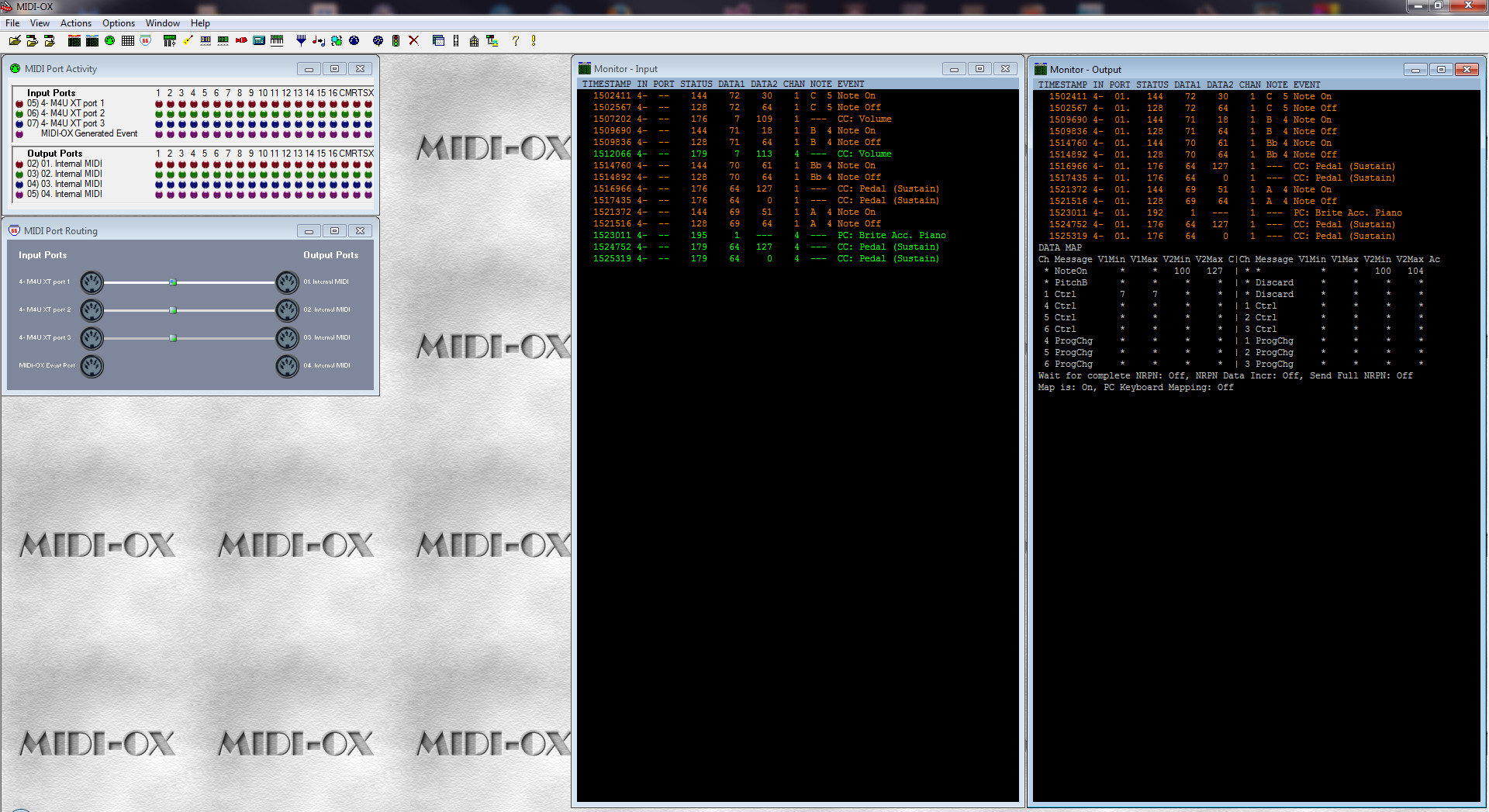1489x812 pixels.
Task: Open the Window menu
Action: (x=163, y=23)
